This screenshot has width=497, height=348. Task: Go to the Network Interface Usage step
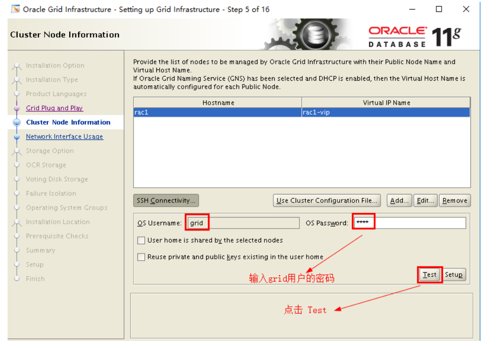click(x=64, y=137)
